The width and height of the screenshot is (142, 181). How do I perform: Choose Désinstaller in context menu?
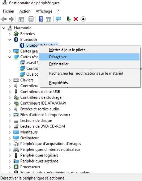tap(89, 64)
